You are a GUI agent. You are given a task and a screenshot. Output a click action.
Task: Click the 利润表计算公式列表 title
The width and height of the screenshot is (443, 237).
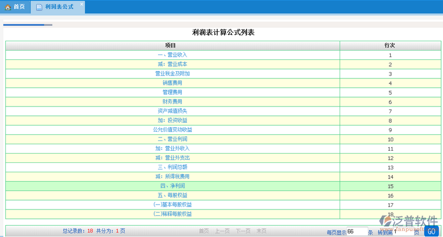pyautogui.click(x=223, y=32)
